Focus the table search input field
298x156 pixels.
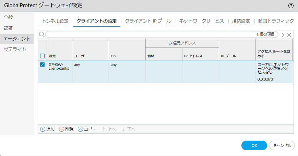pyautogui.click(x=162, y=34)
